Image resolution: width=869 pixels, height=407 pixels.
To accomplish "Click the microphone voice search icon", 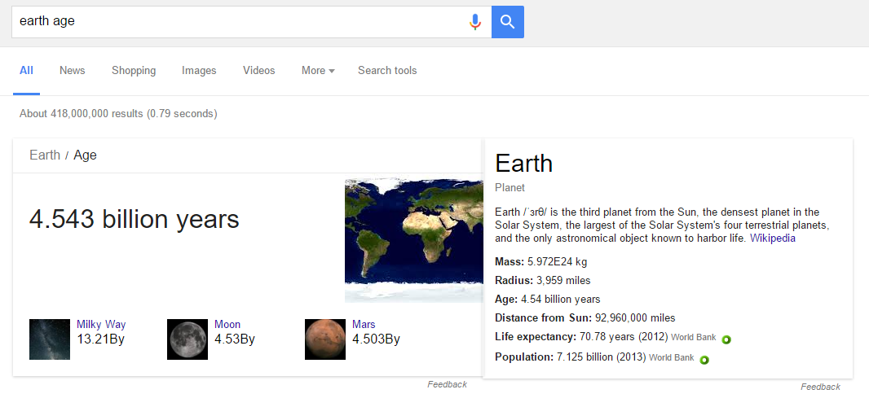I will pos(475,22).
